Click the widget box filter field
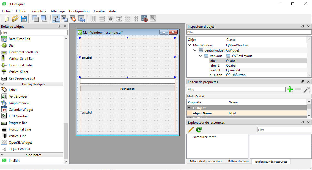This screenshot has width=312, height=170. click(x=34, y=33)
